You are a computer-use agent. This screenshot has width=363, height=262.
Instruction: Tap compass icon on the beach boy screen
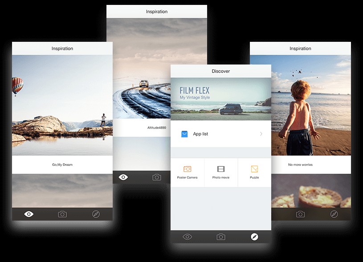(x=334, y=214)
